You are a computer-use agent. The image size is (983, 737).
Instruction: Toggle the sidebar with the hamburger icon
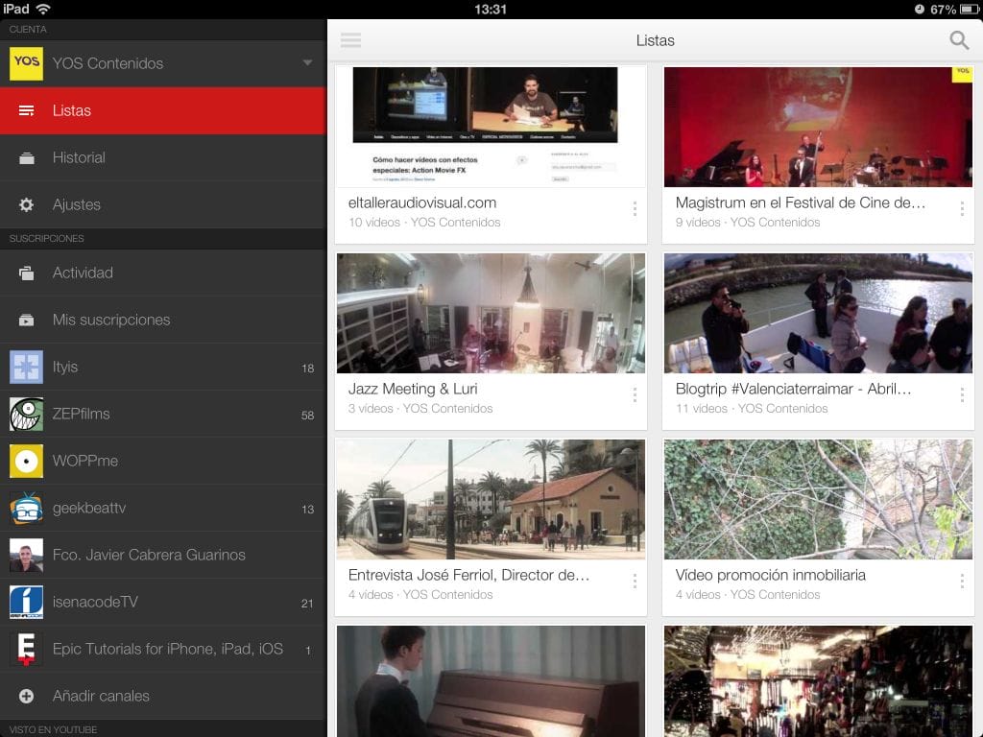(350, 40)
